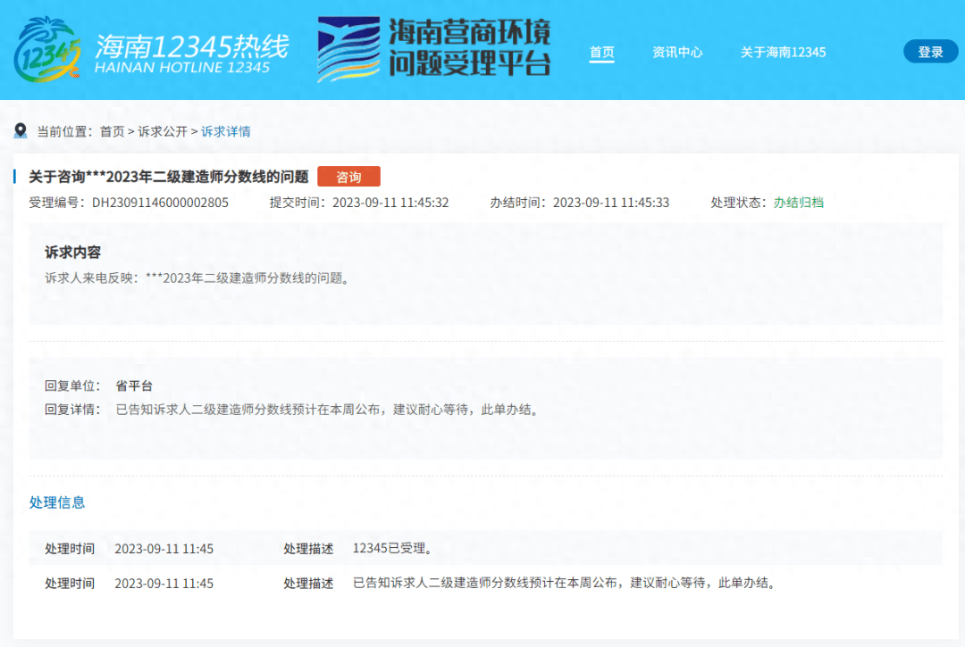Open the 资讯中心 navigation tab

pyautogui.click(x=677, y=53)
